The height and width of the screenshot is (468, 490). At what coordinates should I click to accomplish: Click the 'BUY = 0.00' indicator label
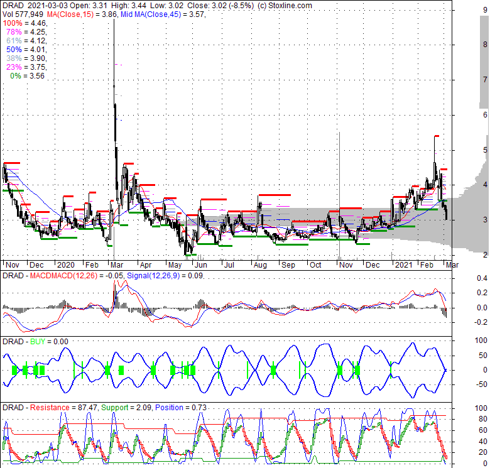49,342
